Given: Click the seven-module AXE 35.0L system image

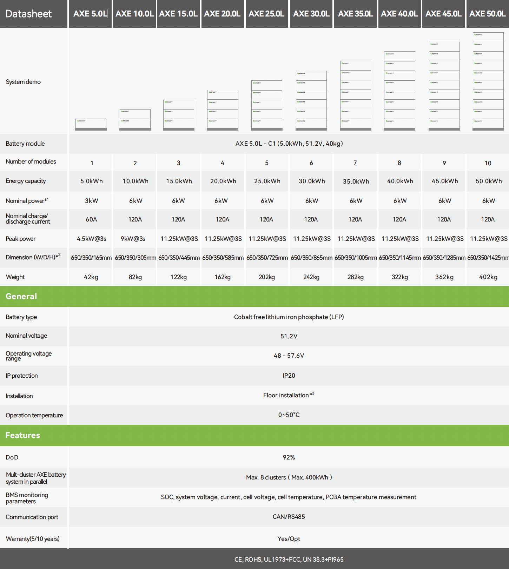Looking at the screenshot, I should coord(356,95).
